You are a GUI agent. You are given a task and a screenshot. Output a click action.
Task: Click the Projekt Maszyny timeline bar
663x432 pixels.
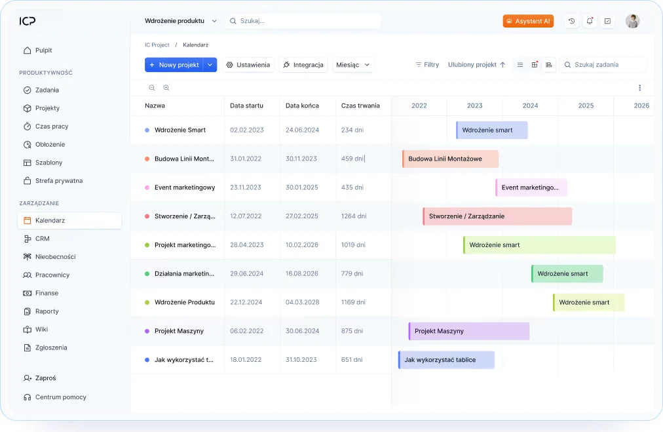(469, 331)
